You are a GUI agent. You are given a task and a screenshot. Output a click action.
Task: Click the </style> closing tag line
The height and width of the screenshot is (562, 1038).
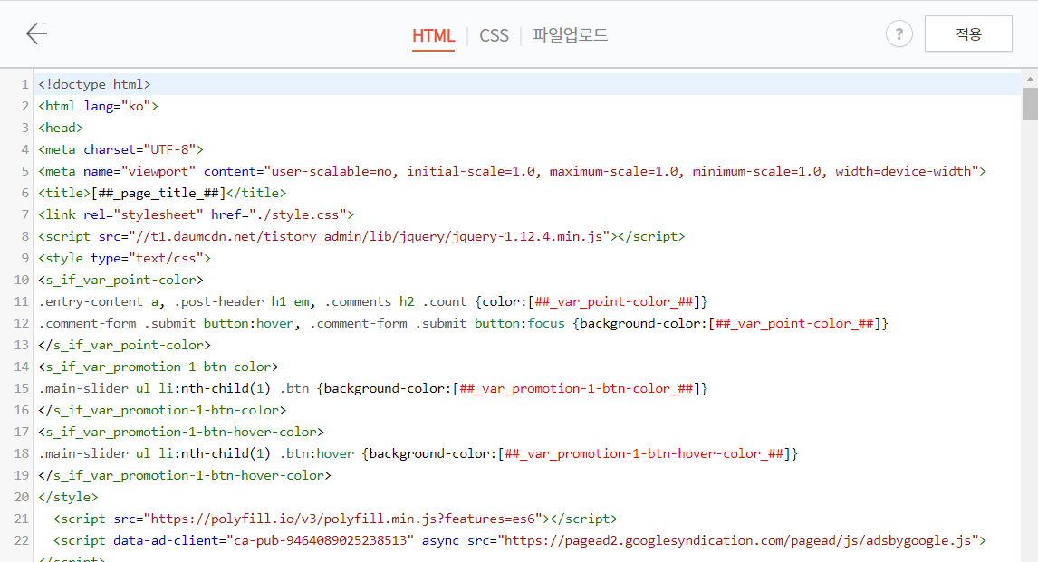68,497
